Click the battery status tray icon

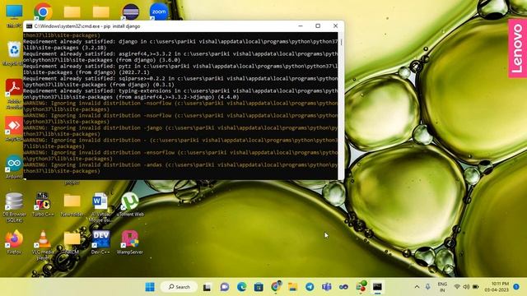[x=476, y=287]
